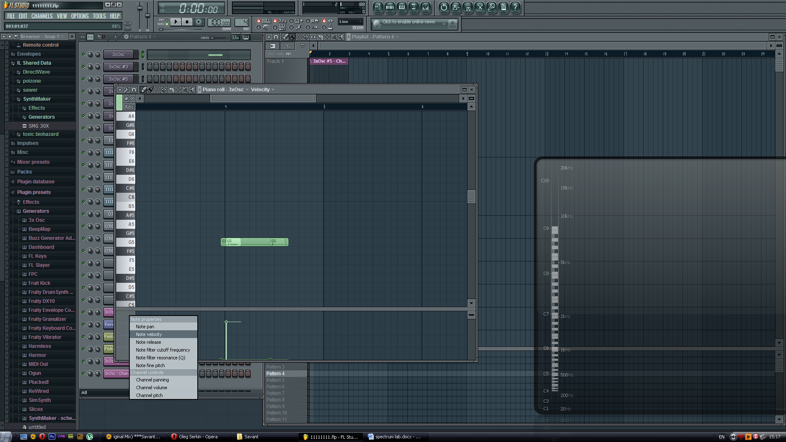
Task: Toggle the wait for input option
Action: point(275,27)
